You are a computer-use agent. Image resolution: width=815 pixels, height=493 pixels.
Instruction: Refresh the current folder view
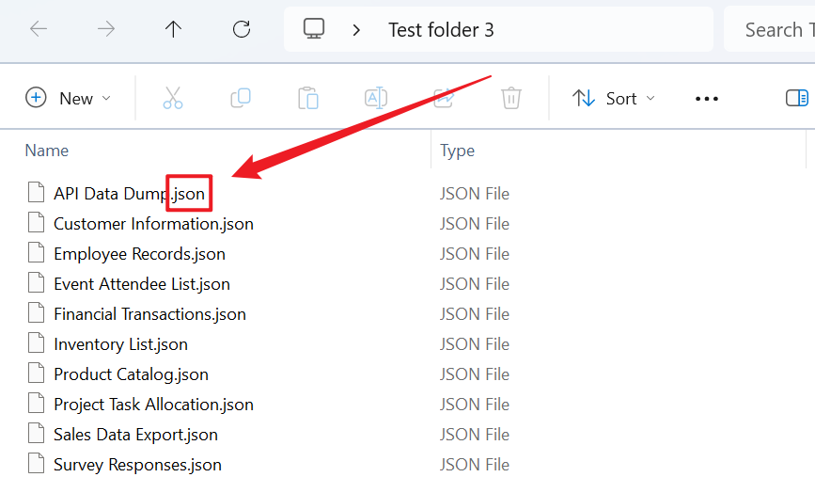click(x=242, y=29)
